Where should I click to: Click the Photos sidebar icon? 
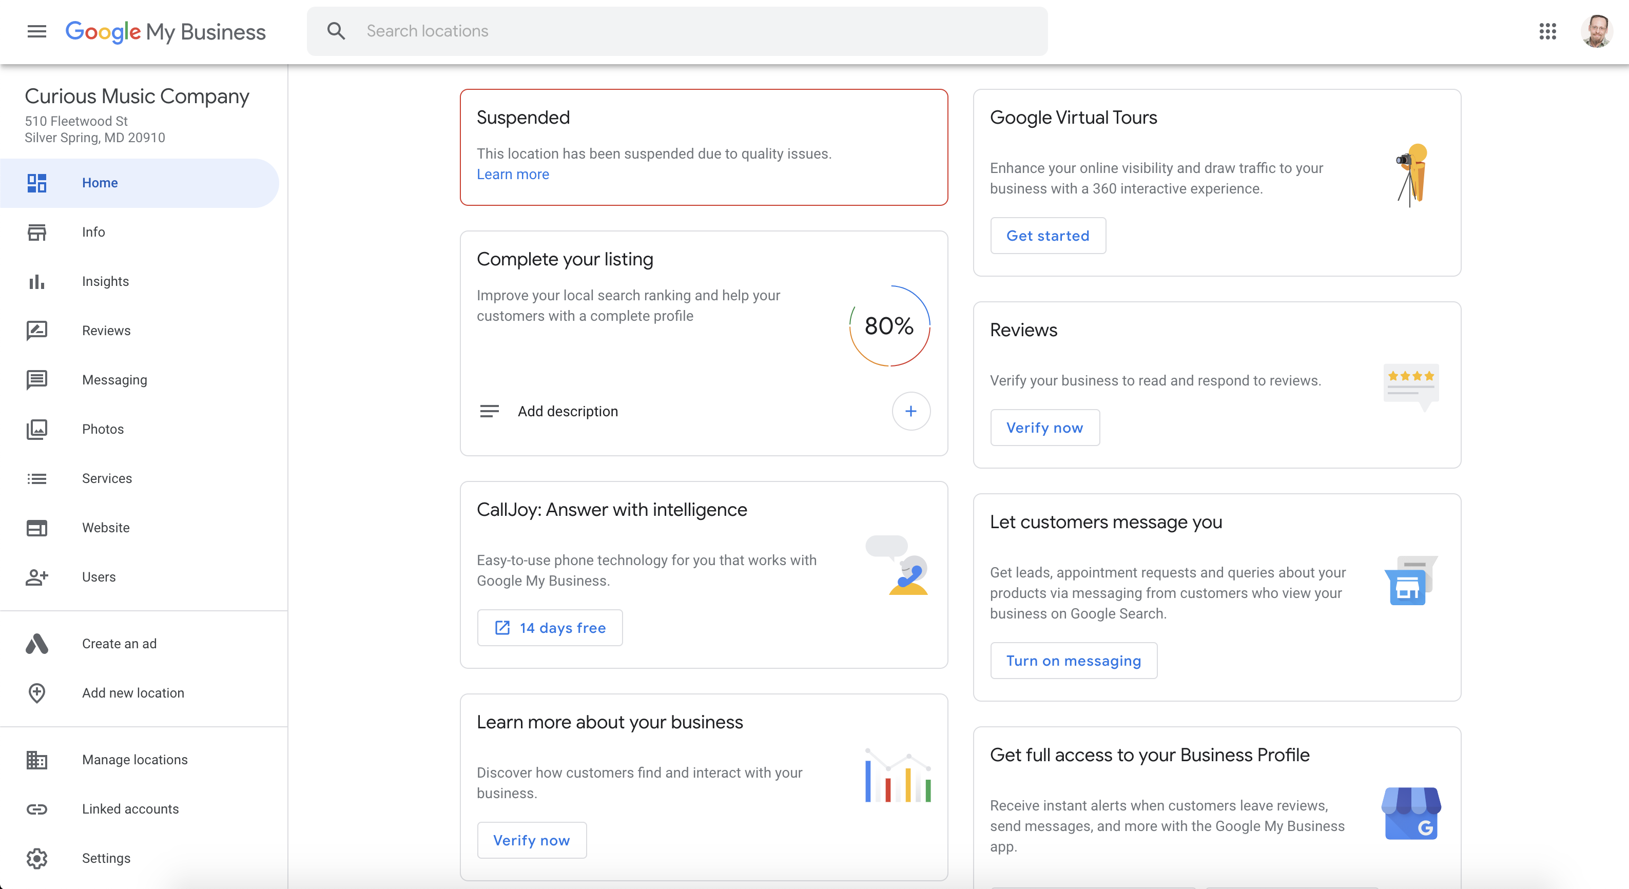(x=36, y=429)
